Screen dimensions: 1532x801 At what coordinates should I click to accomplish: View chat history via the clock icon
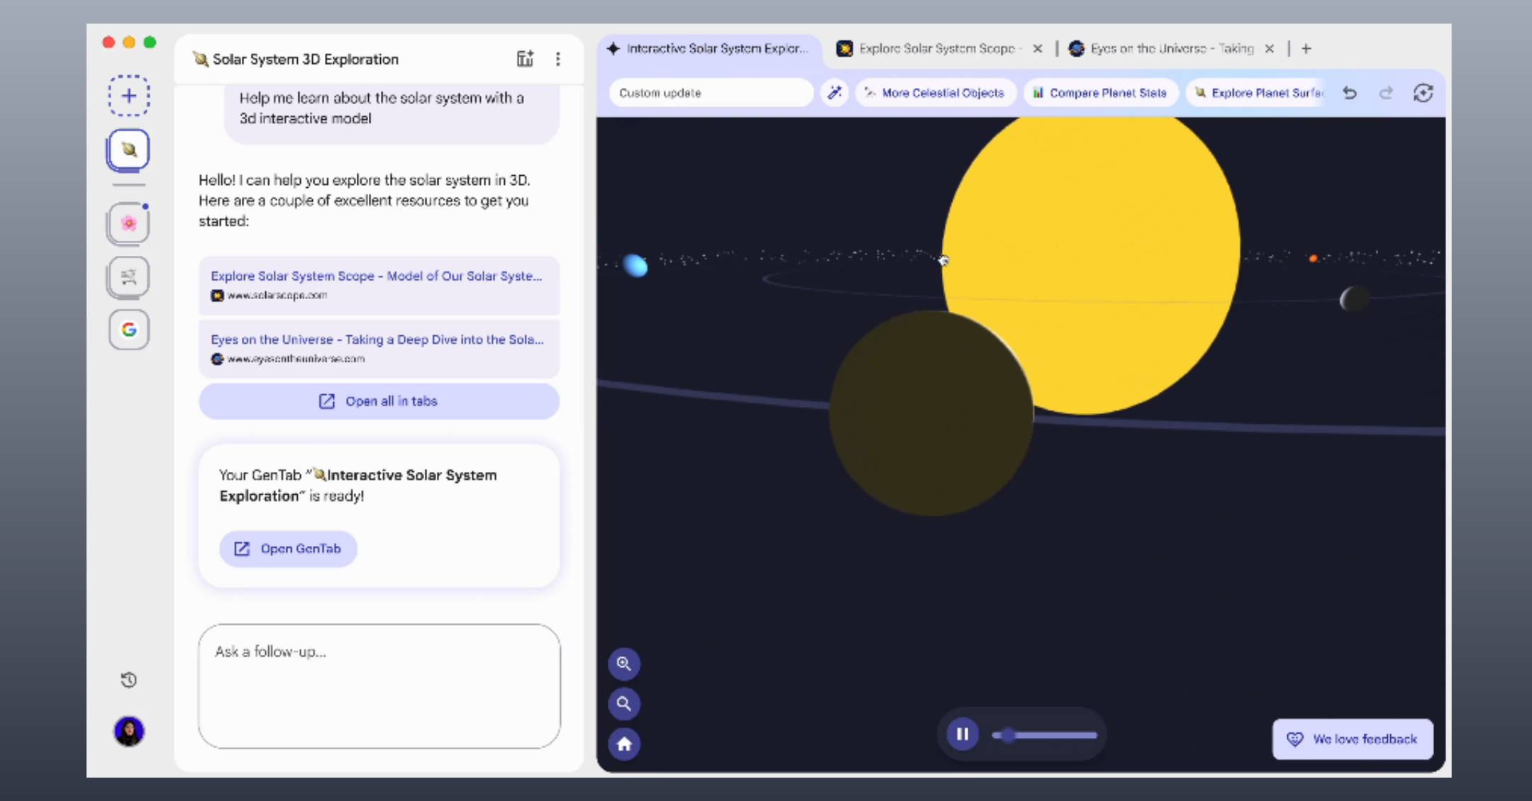click(x=129, y=679)
